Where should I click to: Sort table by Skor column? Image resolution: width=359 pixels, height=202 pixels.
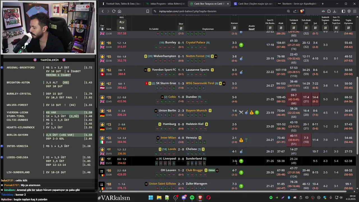tap(181, 28)
